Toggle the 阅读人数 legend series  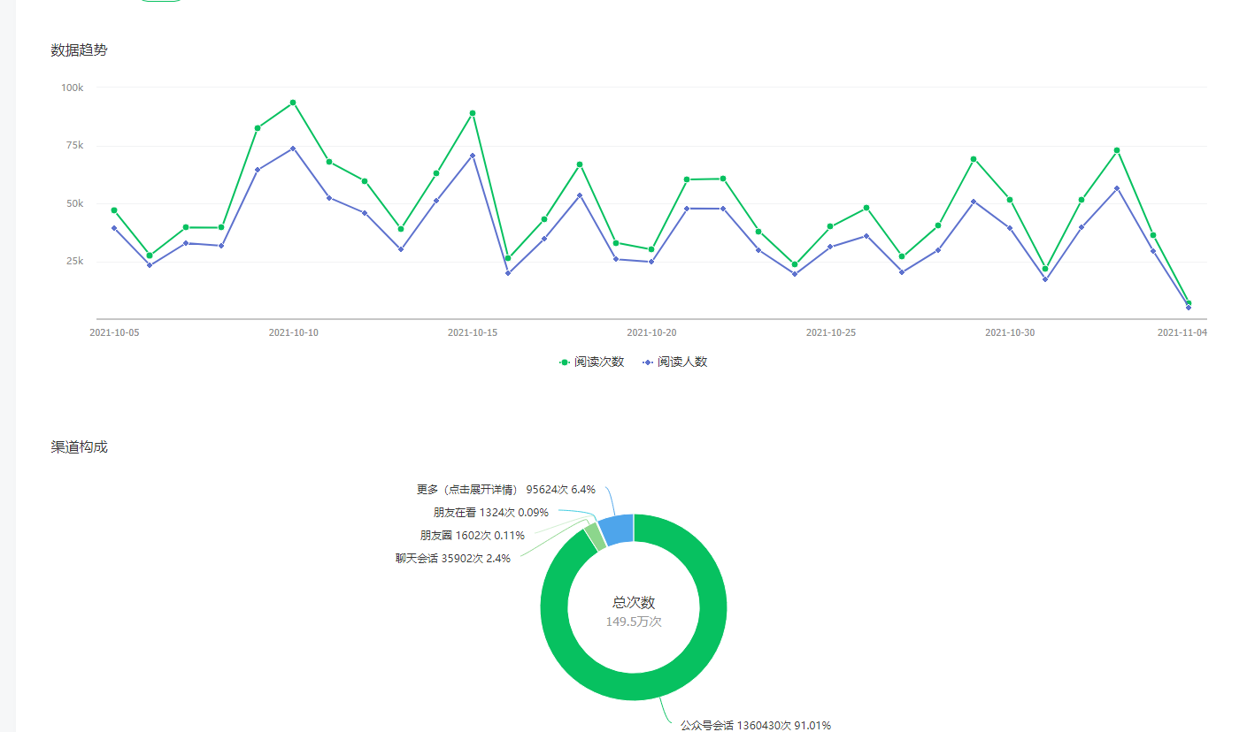point(675,362)
